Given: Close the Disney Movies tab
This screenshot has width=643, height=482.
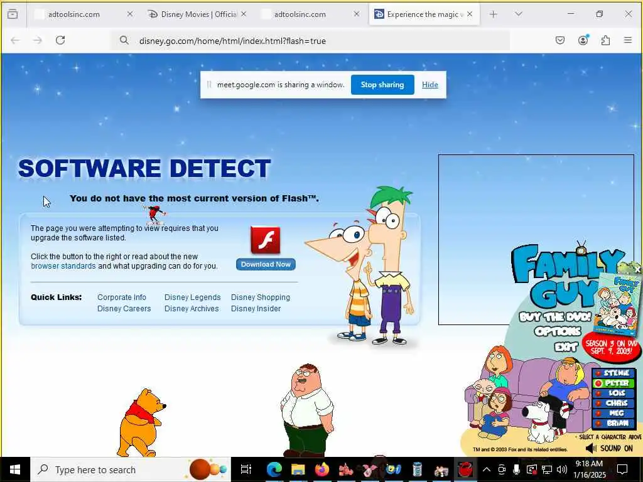Looking at the screenshot, I should (x=244, y=14).
